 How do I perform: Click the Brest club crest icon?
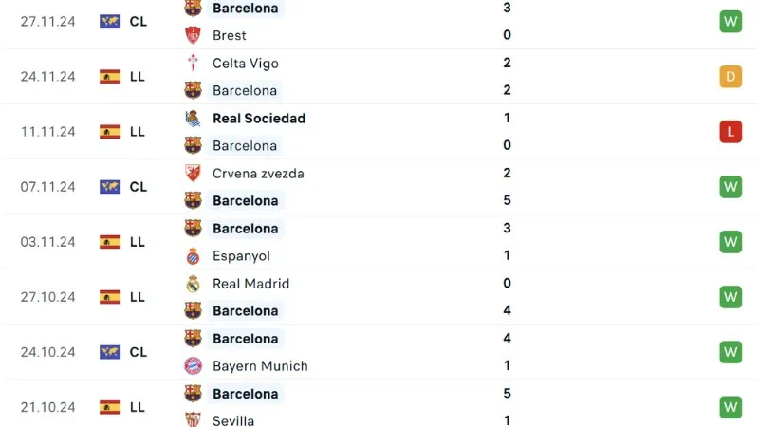point(193,35)
